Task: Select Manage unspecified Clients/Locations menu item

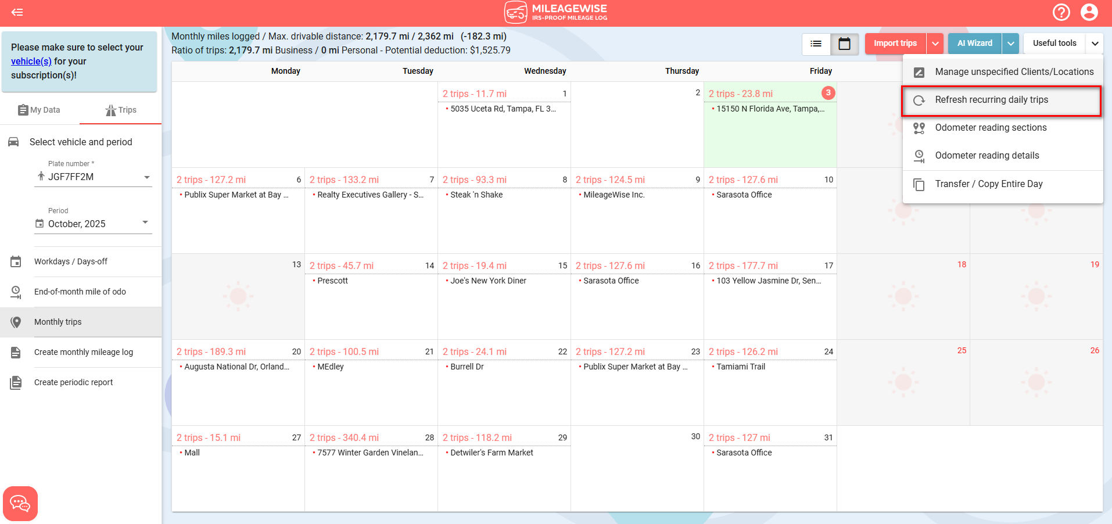Action: click(x=1003, y=72)
